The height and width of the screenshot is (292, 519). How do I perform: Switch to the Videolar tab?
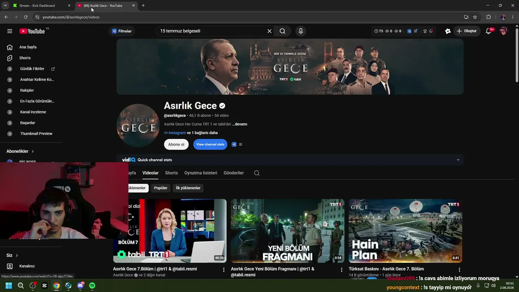[150, 173]
